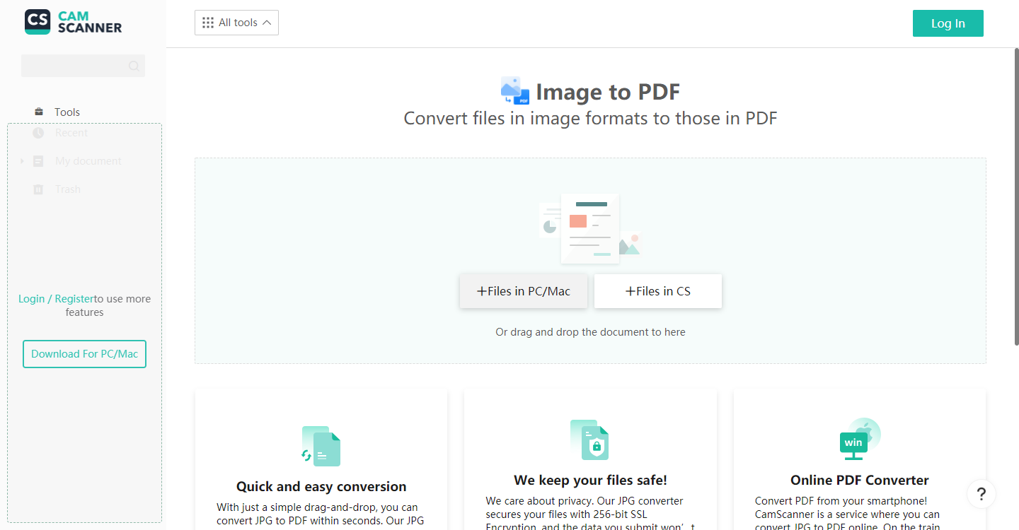Click Download For PC/Mac button
This screenshot has width=1019, height=530.
click(84, 354)
